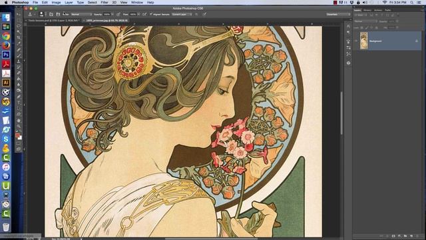Switch to the Paths panel tab
The width and height of the screenshot is (426, 240).
pyautogui.click(x=388, y=10)
